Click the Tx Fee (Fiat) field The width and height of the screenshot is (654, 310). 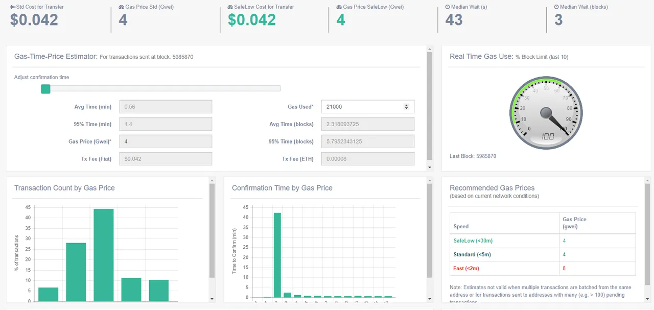[x=166, y=159]
